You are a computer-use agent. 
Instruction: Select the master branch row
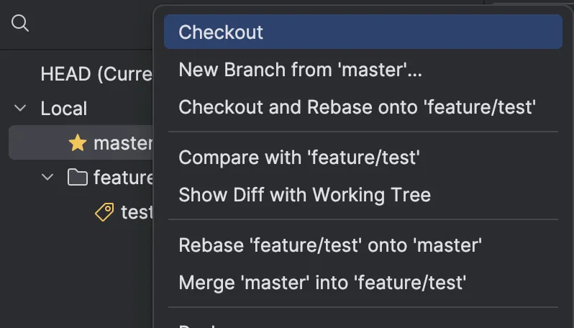click(122, 142)
